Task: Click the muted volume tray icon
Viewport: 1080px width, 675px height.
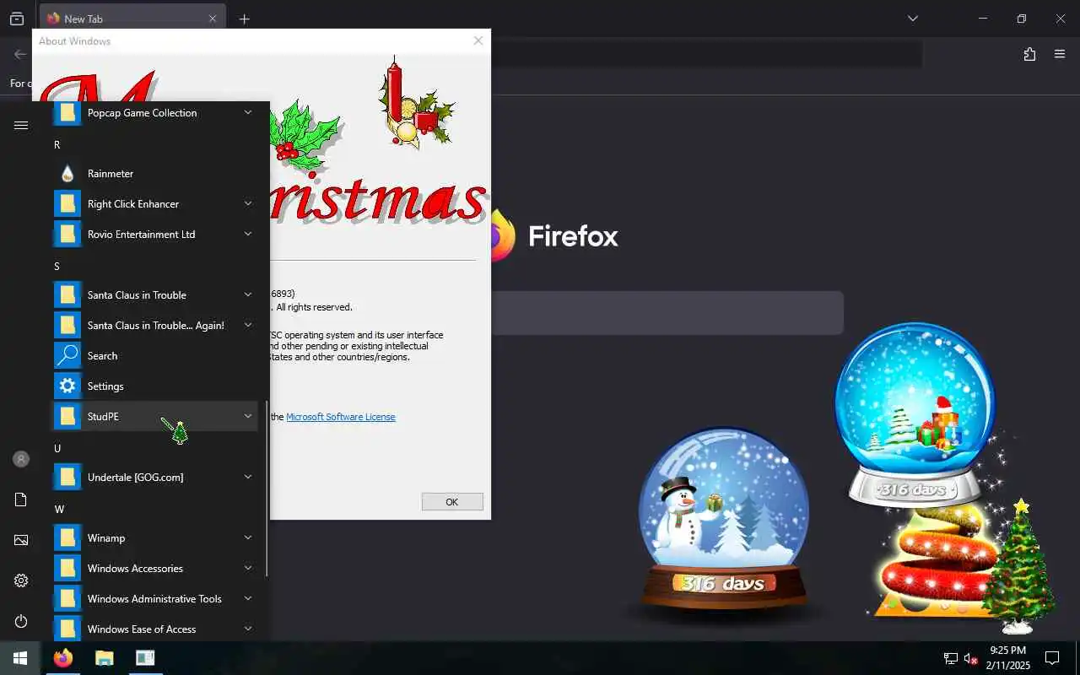Action: coord(970,658)
